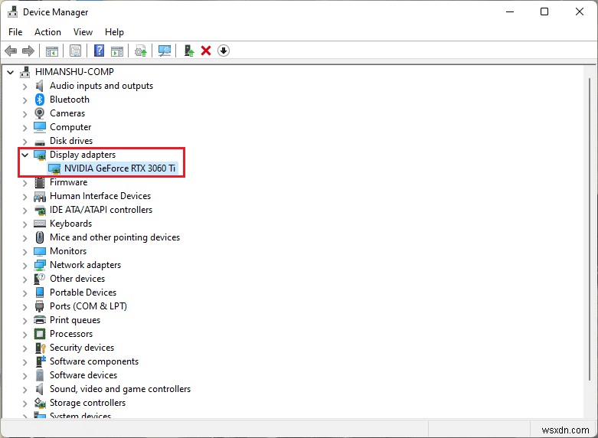Expand the Other devices category
Image resolution: width=598 pixels, height=438 pixels.
pos(25,279)
